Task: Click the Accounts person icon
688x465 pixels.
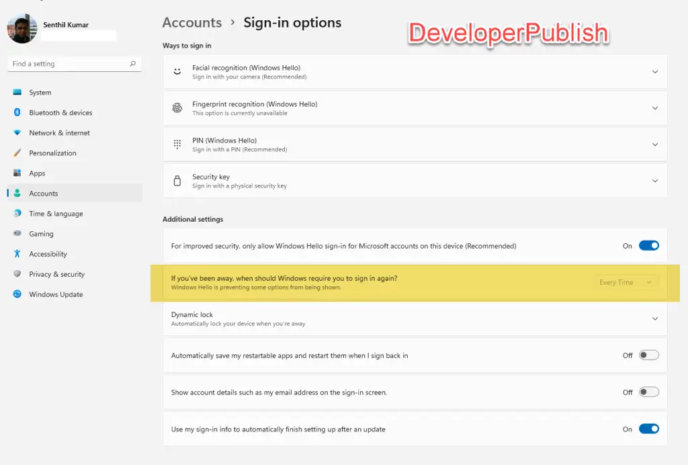Action: coord(17,193)
